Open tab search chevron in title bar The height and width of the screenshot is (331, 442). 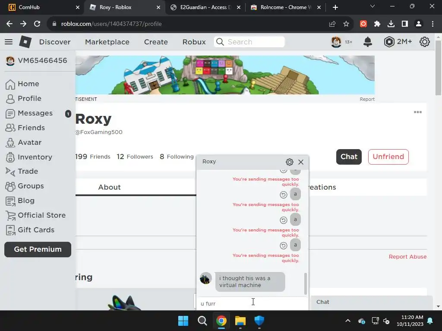373,6
